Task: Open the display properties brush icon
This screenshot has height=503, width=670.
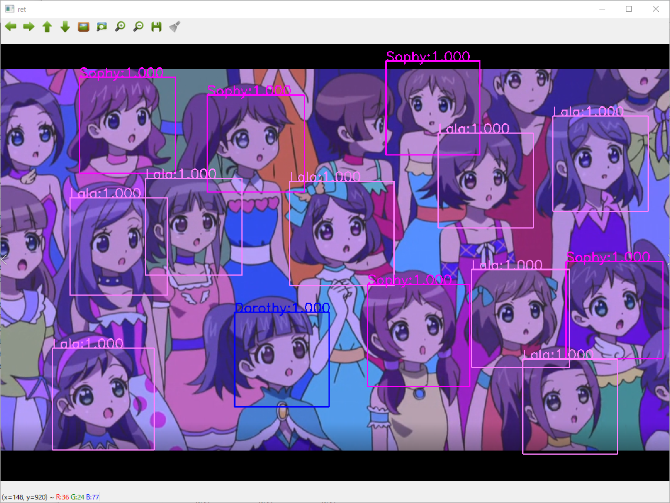Action: pos(174,27)
